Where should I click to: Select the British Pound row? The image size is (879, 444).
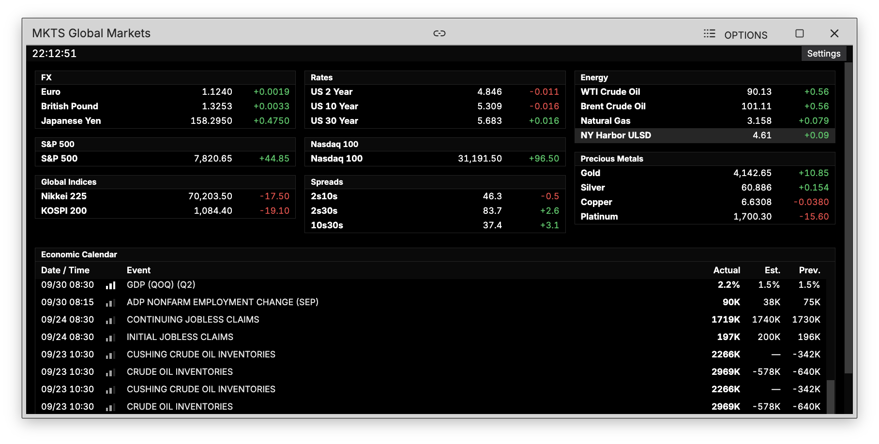tap(165, 106)
